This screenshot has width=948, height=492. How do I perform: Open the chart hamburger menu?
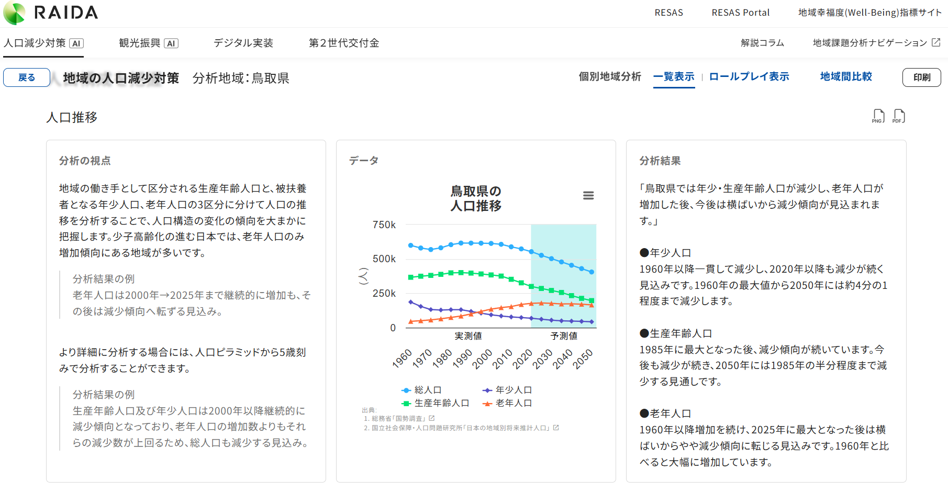(588, 196)
